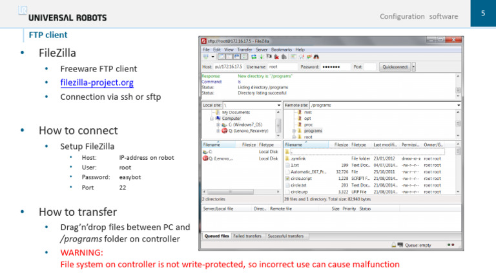Viewport: 496px width, 279px height.
Task: Select the Q: Lenovo drive icon in local list
Action: [205, 159]
